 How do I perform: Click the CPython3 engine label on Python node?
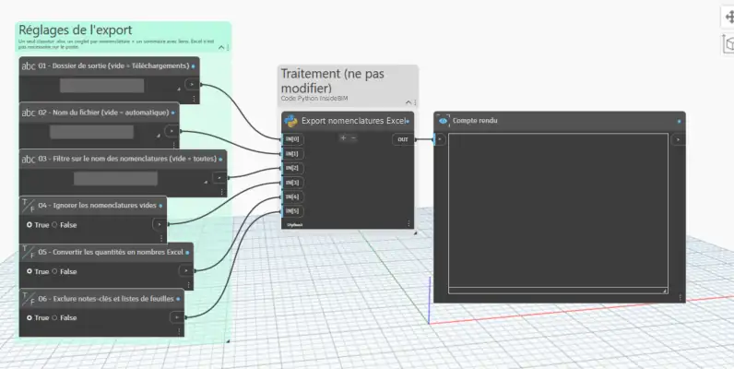(294, 225)
